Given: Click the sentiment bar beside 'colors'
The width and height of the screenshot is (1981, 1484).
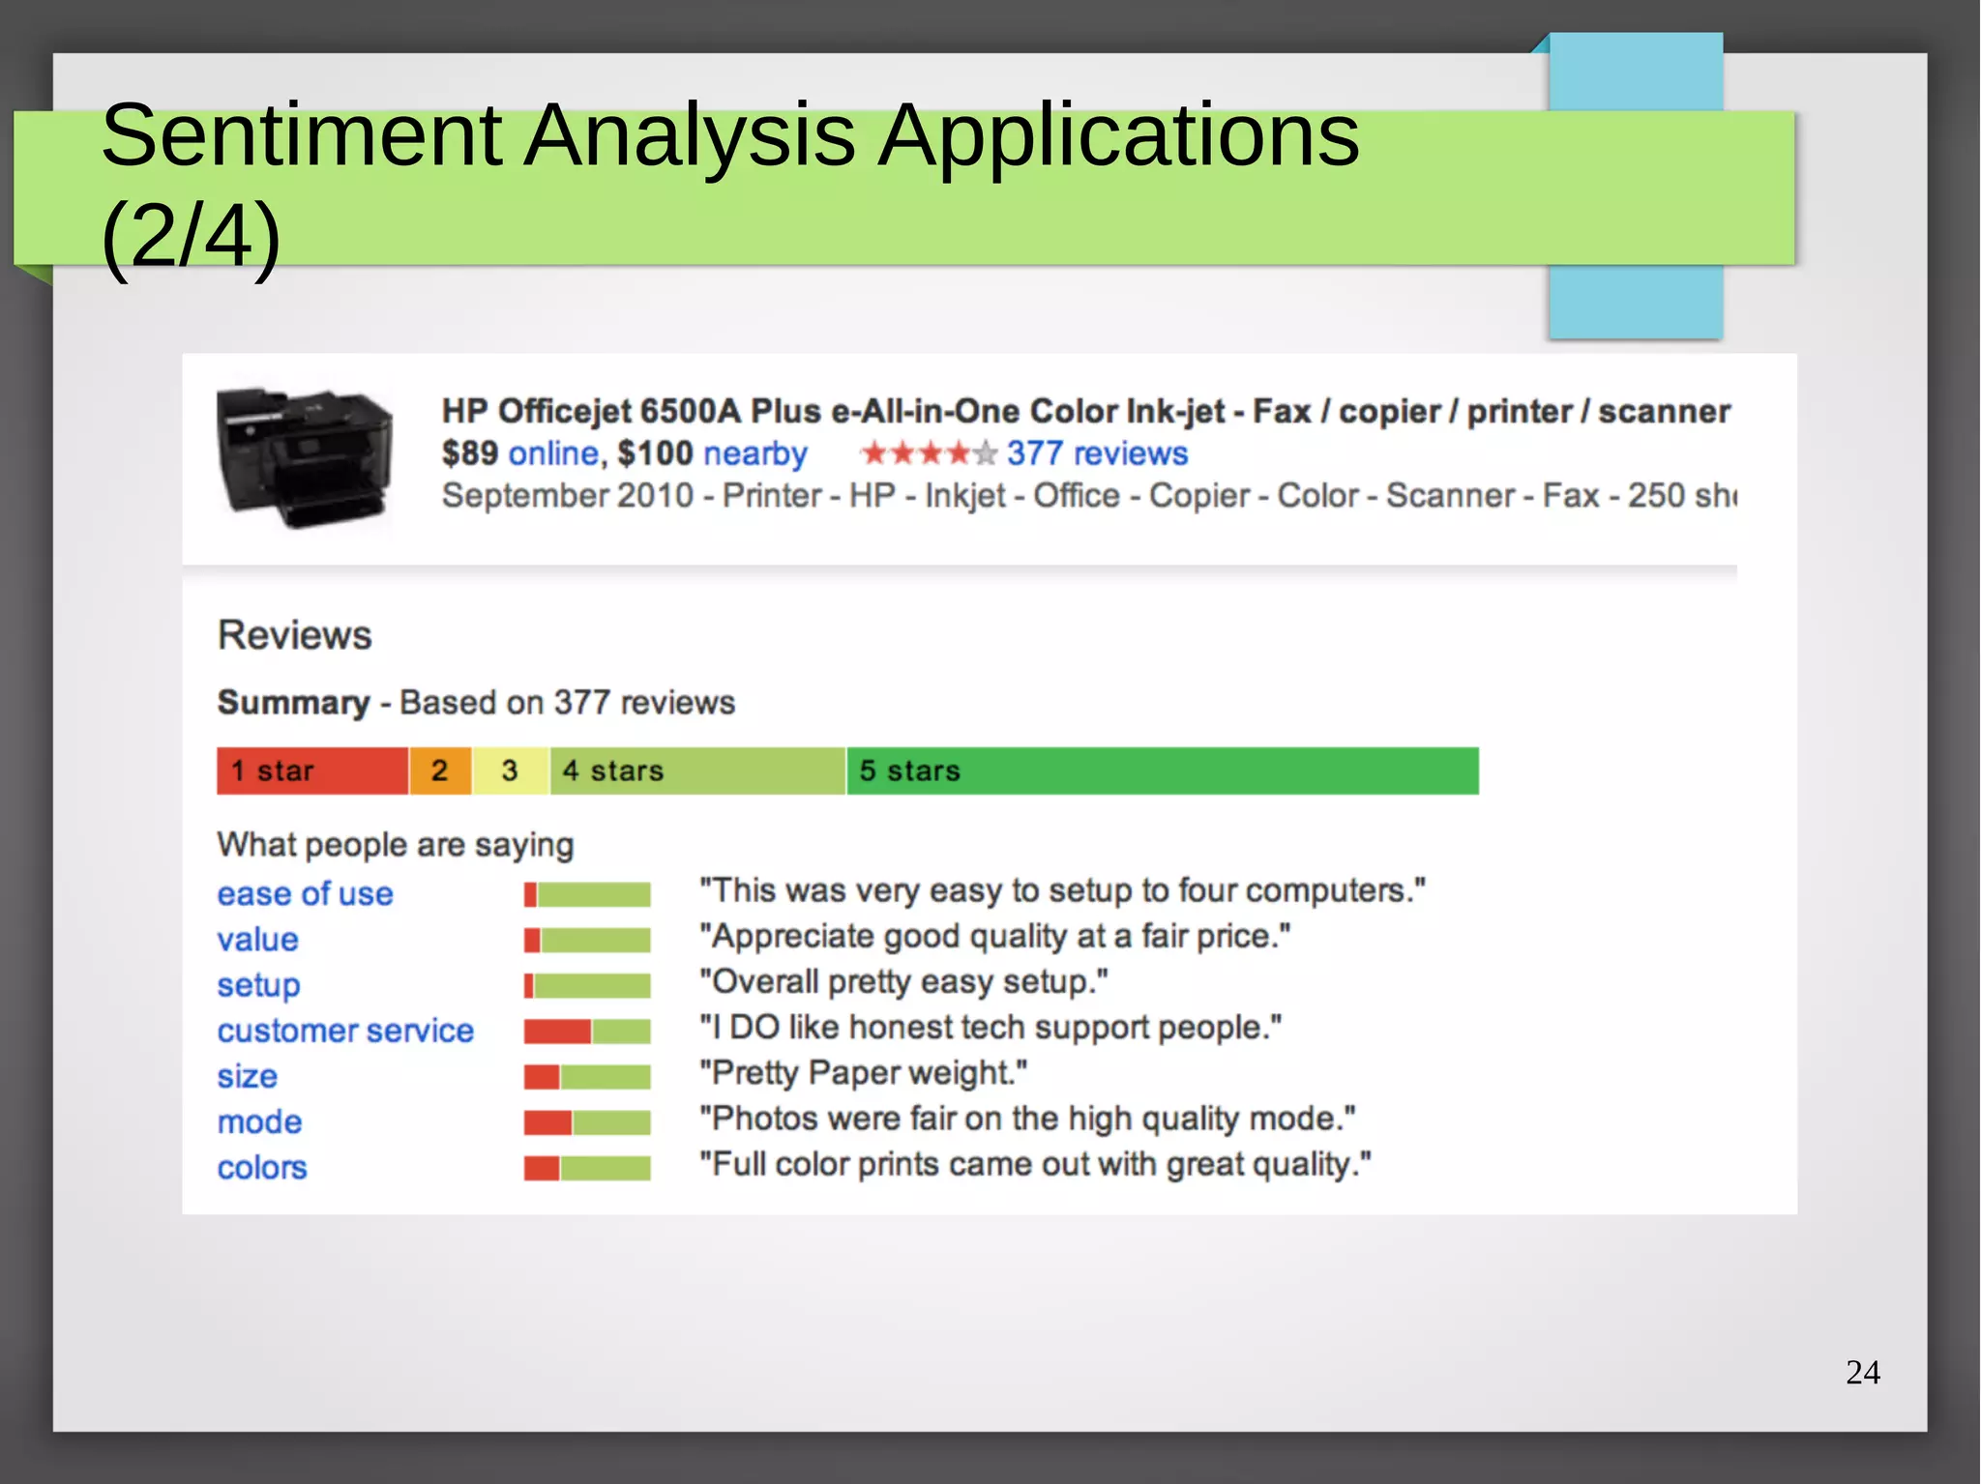Looking at the screenshot, I should click(587, 1169).
